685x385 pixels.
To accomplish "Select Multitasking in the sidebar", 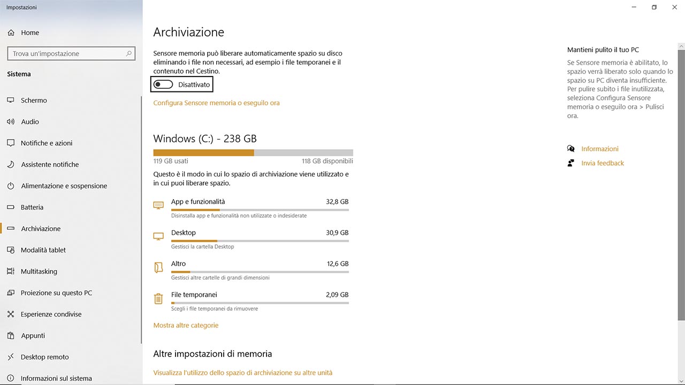I will 71,271.
